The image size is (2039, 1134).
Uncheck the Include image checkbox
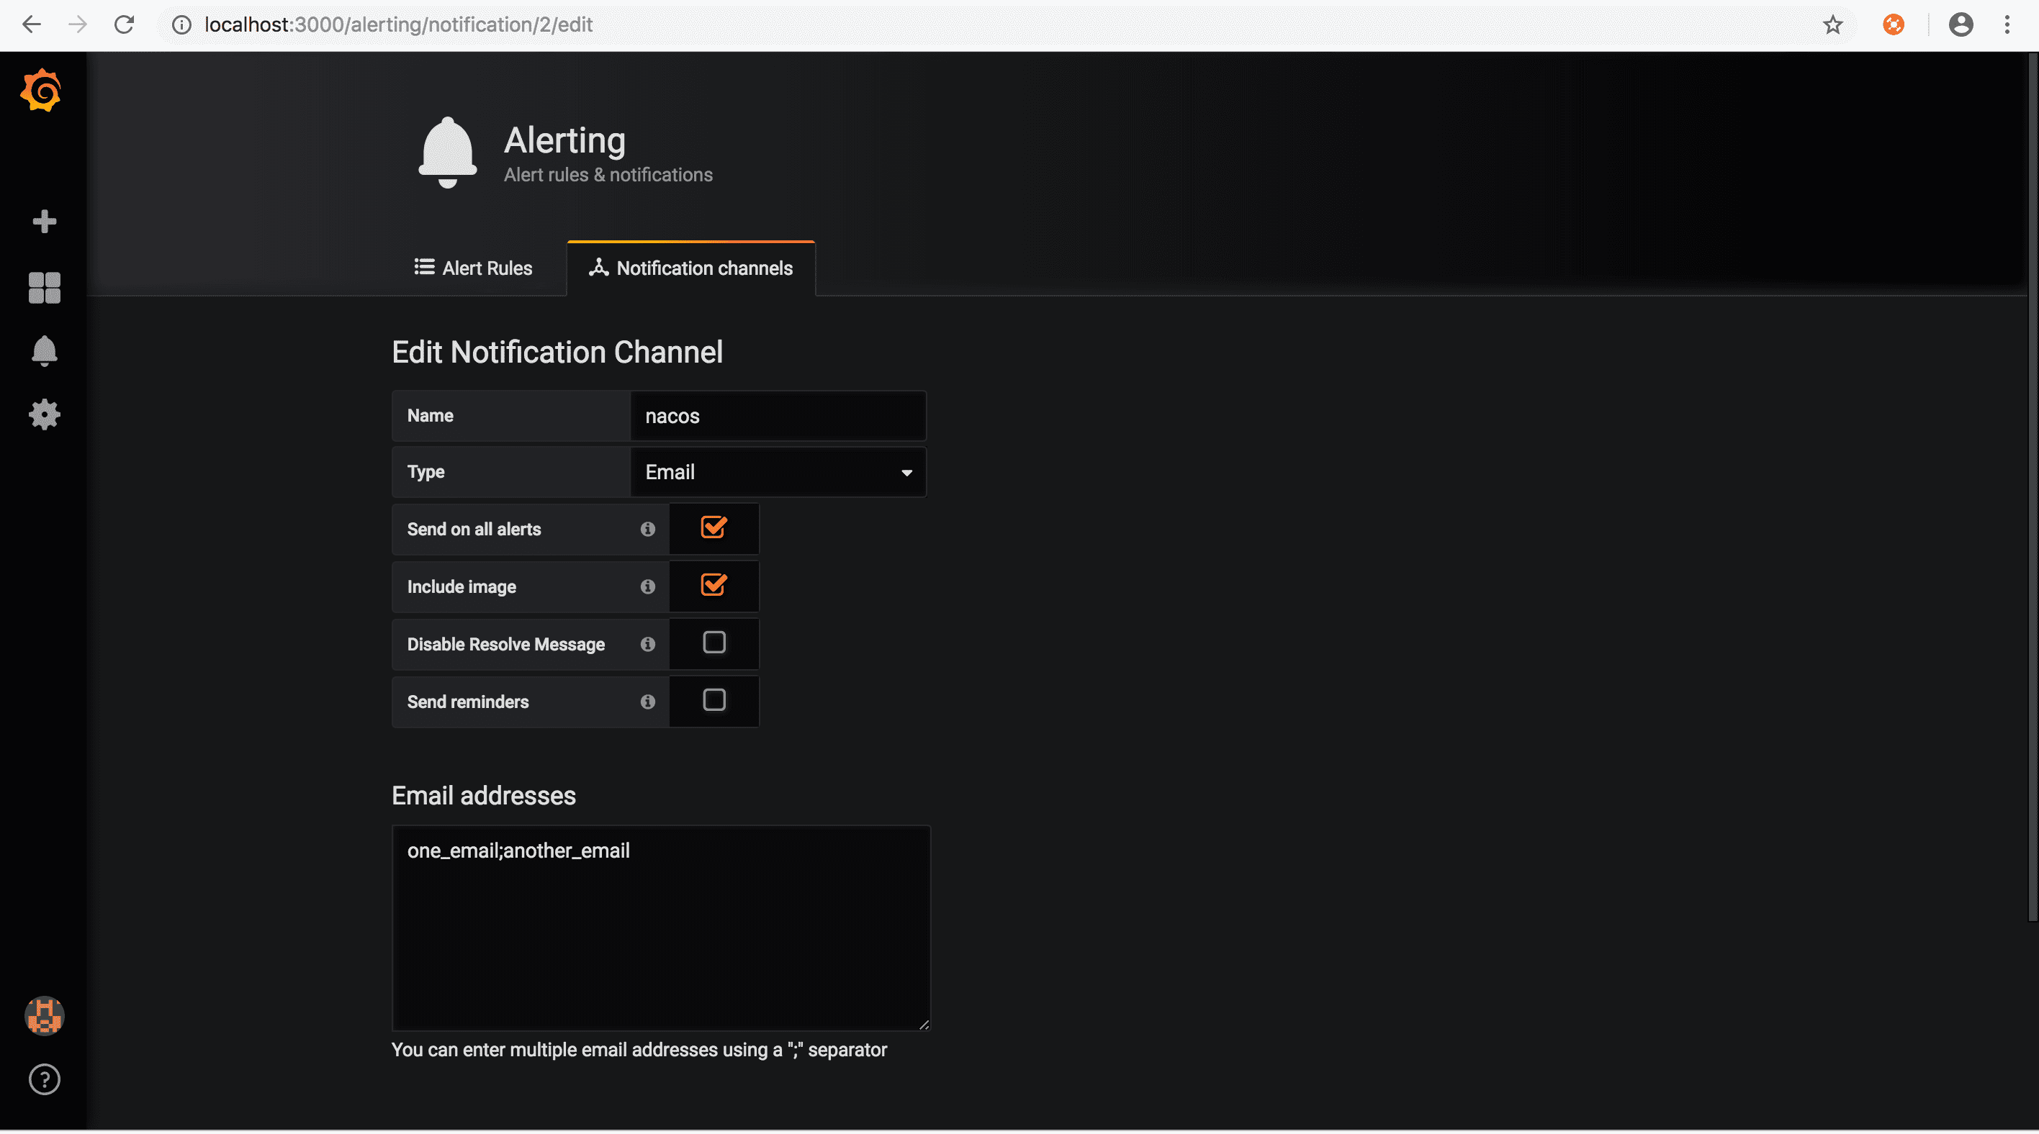[x=714, y=585]
